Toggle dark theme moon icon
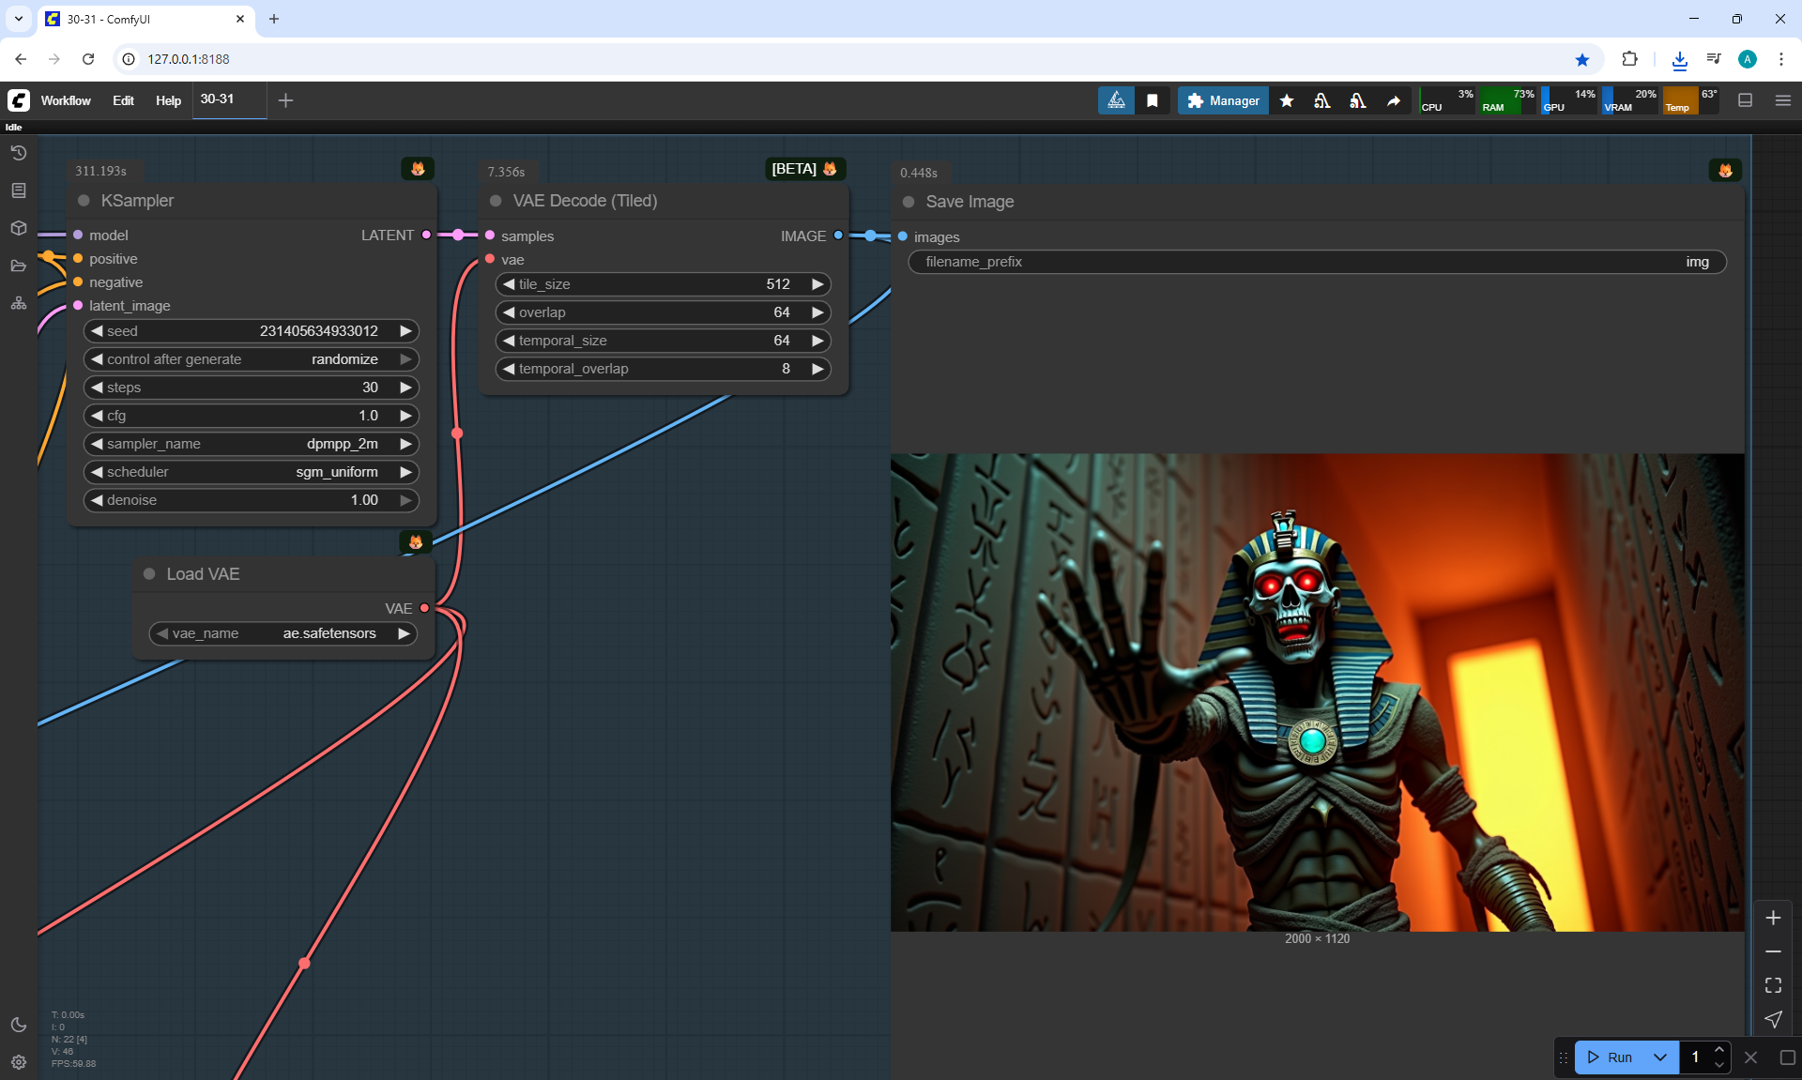 [19, 1025]
